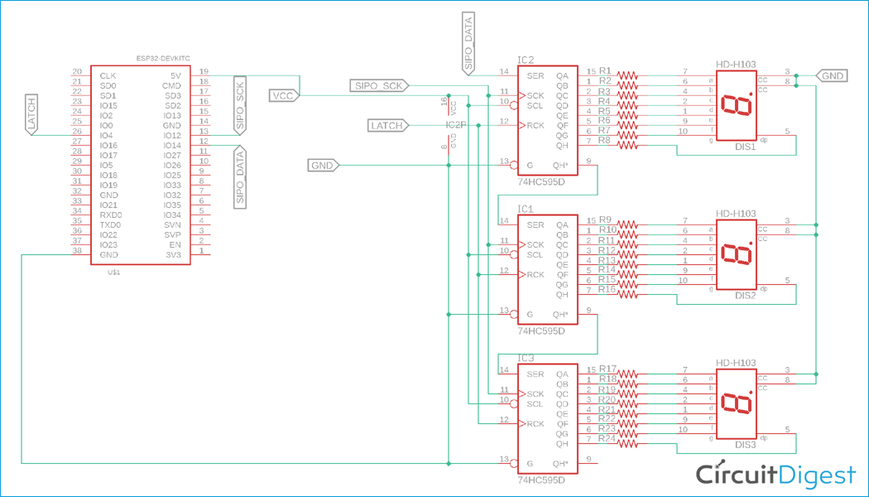Select the GND flag near IC2
The height and width of the screenshot is (497, 869).
click(x=323, y=164)
